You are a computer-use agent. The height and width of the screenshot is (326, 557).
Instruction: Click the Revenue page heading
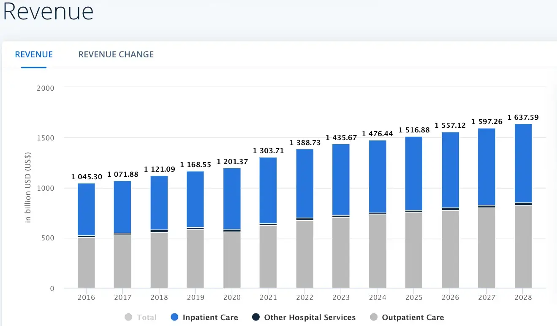pyautogui.click(x=47, y=11)
